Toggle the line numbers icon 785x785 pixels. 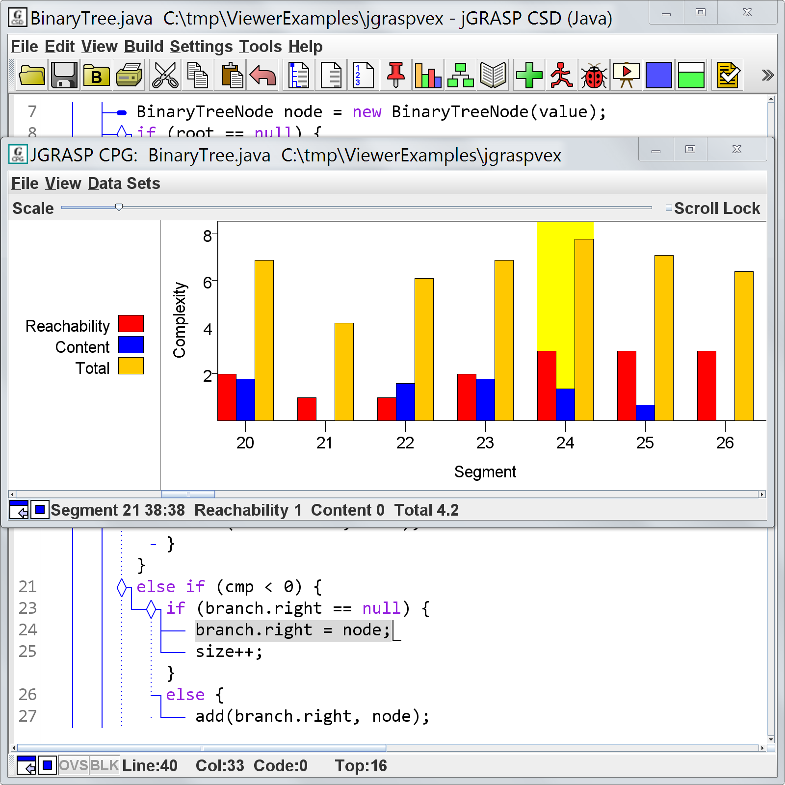(x=364, y=76)
